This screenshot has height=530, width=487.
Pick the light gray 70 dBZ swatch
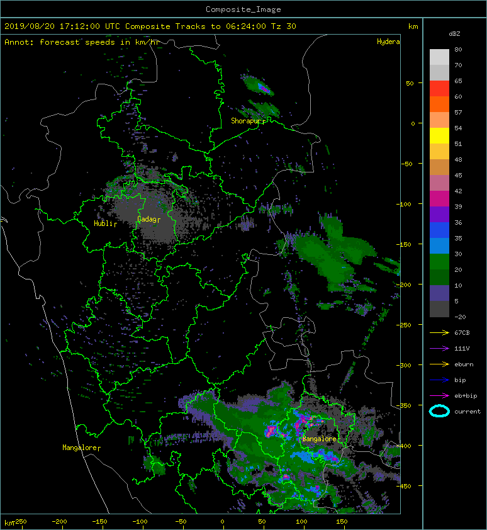pyautogui.click(x=439, y=57)
